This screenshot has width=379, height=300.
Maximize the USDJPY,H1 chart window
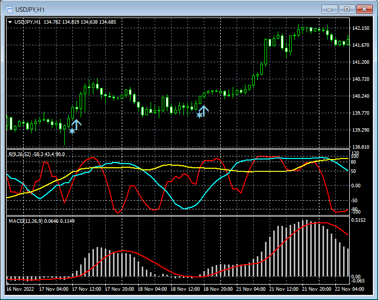(x=347, y=9)
